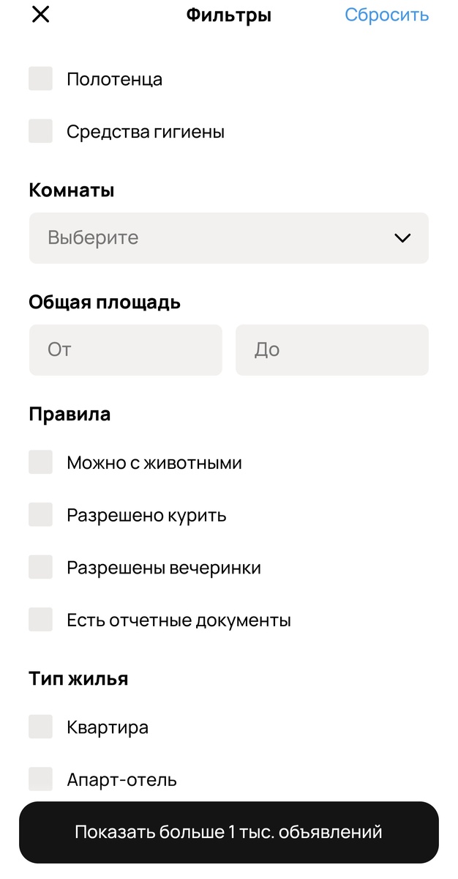Tap the "Тип жилья" heading
Viewport: 458px width, 879px height.
point(78,678)
